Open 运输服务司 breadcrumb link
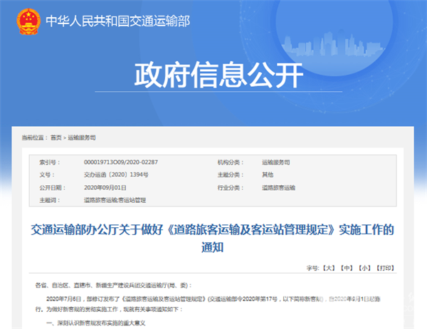Viewport: 427px width, 329px height. click(82, 137)
